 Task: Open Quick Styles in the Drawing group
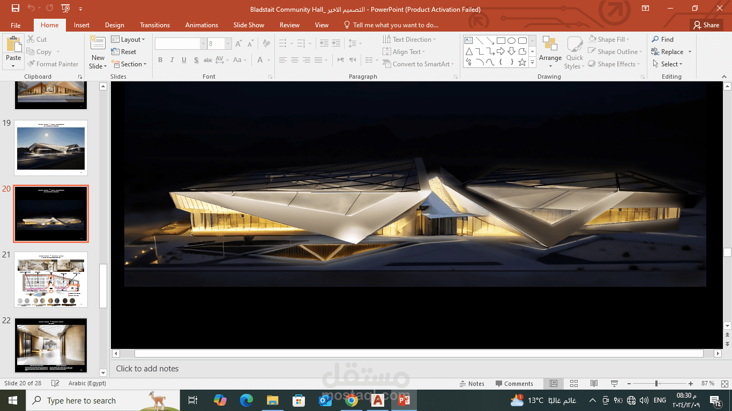tap(574, 51)
